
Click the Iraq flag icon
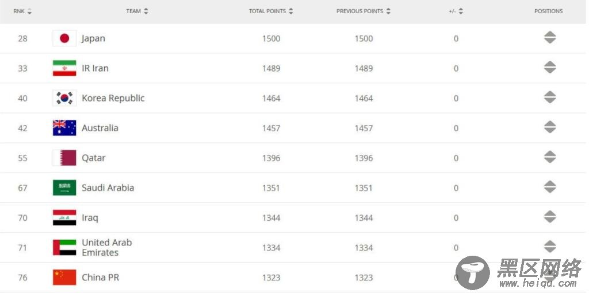point(64,218)
